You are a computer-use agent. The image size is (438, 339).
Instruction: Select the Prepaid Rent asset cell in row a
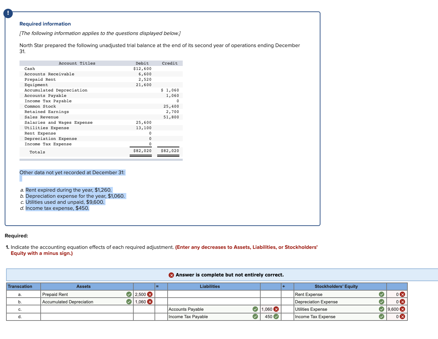(87, 294)
